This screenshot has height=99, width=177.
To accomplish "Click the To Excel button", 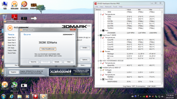I will click(x=45, y=62).
